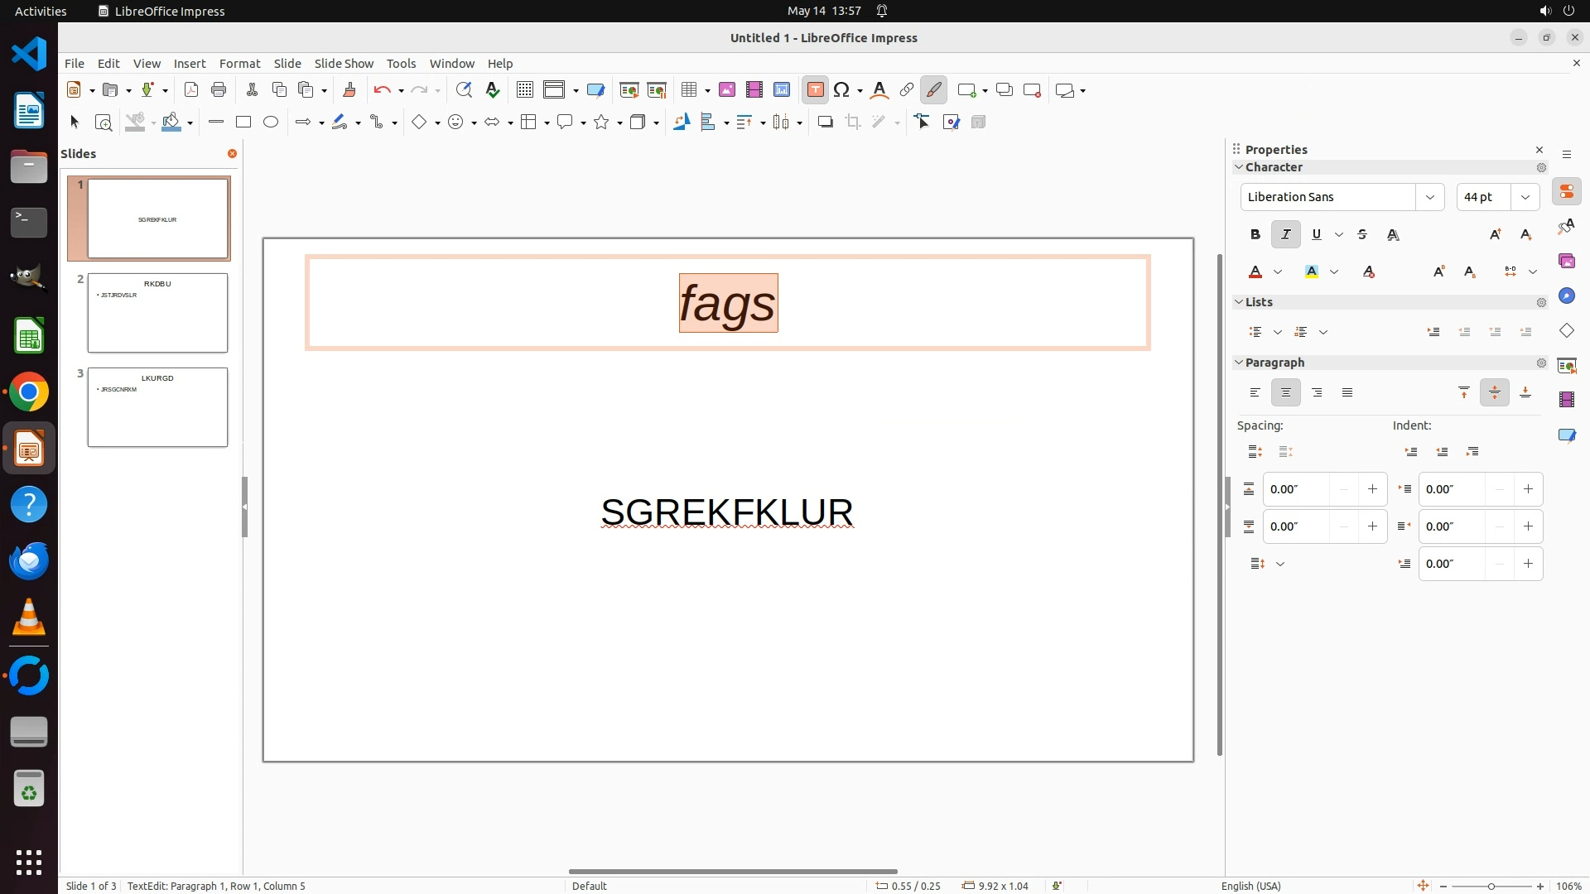The height and width of the screenshot is (894, 1590).
Task: Collapse the Lists section
Action: click(1239, 302)
